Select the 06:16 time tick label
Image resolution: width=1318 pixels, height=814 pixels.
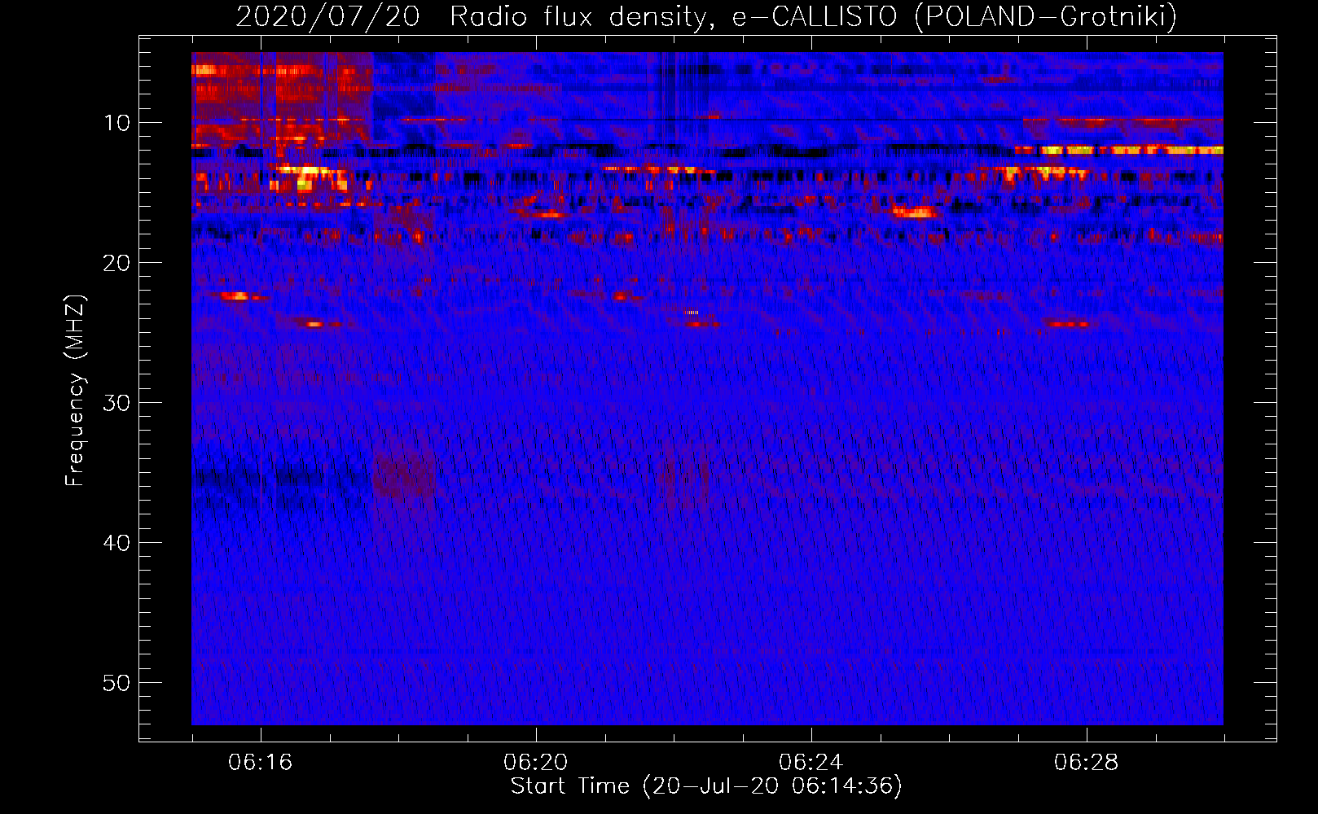[x=261, y=763]
